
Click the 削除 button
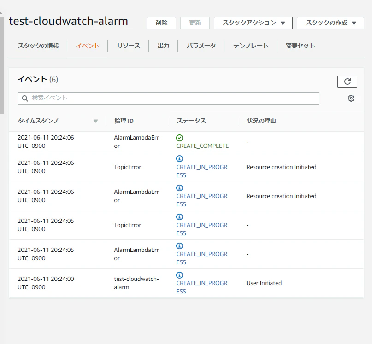pos(161,23)
